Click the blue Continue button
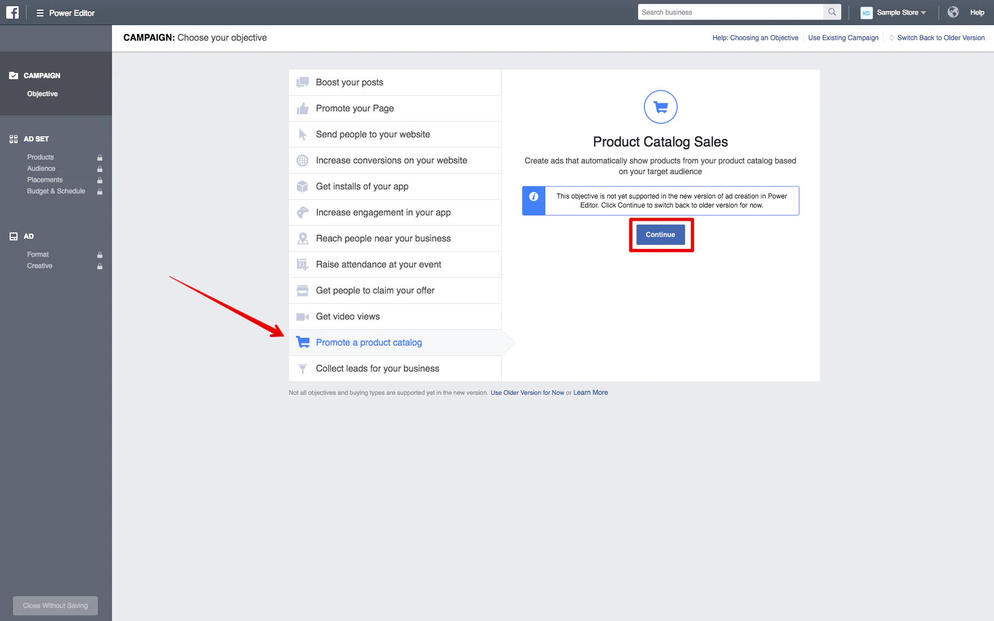 [x=660, y=235]
